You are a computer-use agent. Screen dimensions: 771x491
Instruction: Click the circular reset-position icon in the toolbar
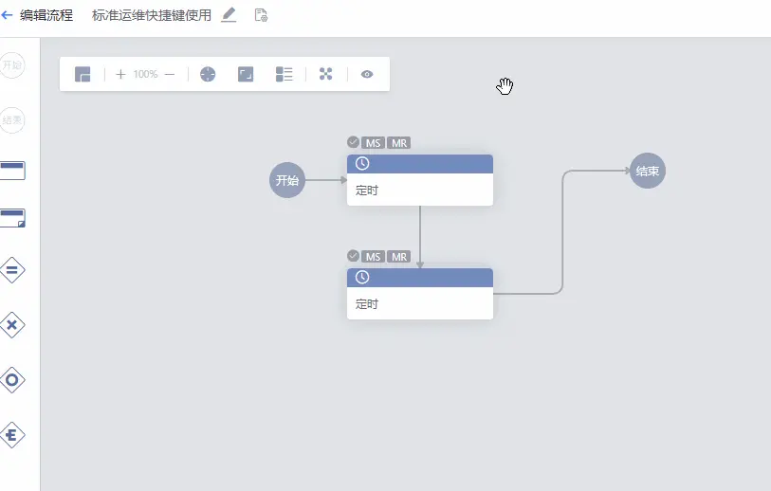tap(208, 74)
